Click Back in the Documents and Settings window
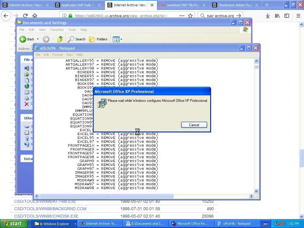This screenshot has width=304, height=228. [x=27, y=39]
